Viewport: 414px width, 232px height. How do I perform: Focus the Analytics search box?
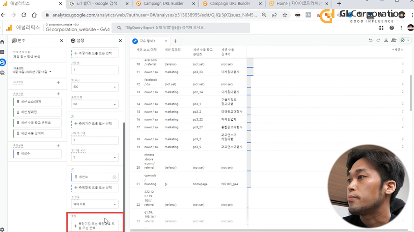click(181, 28)
